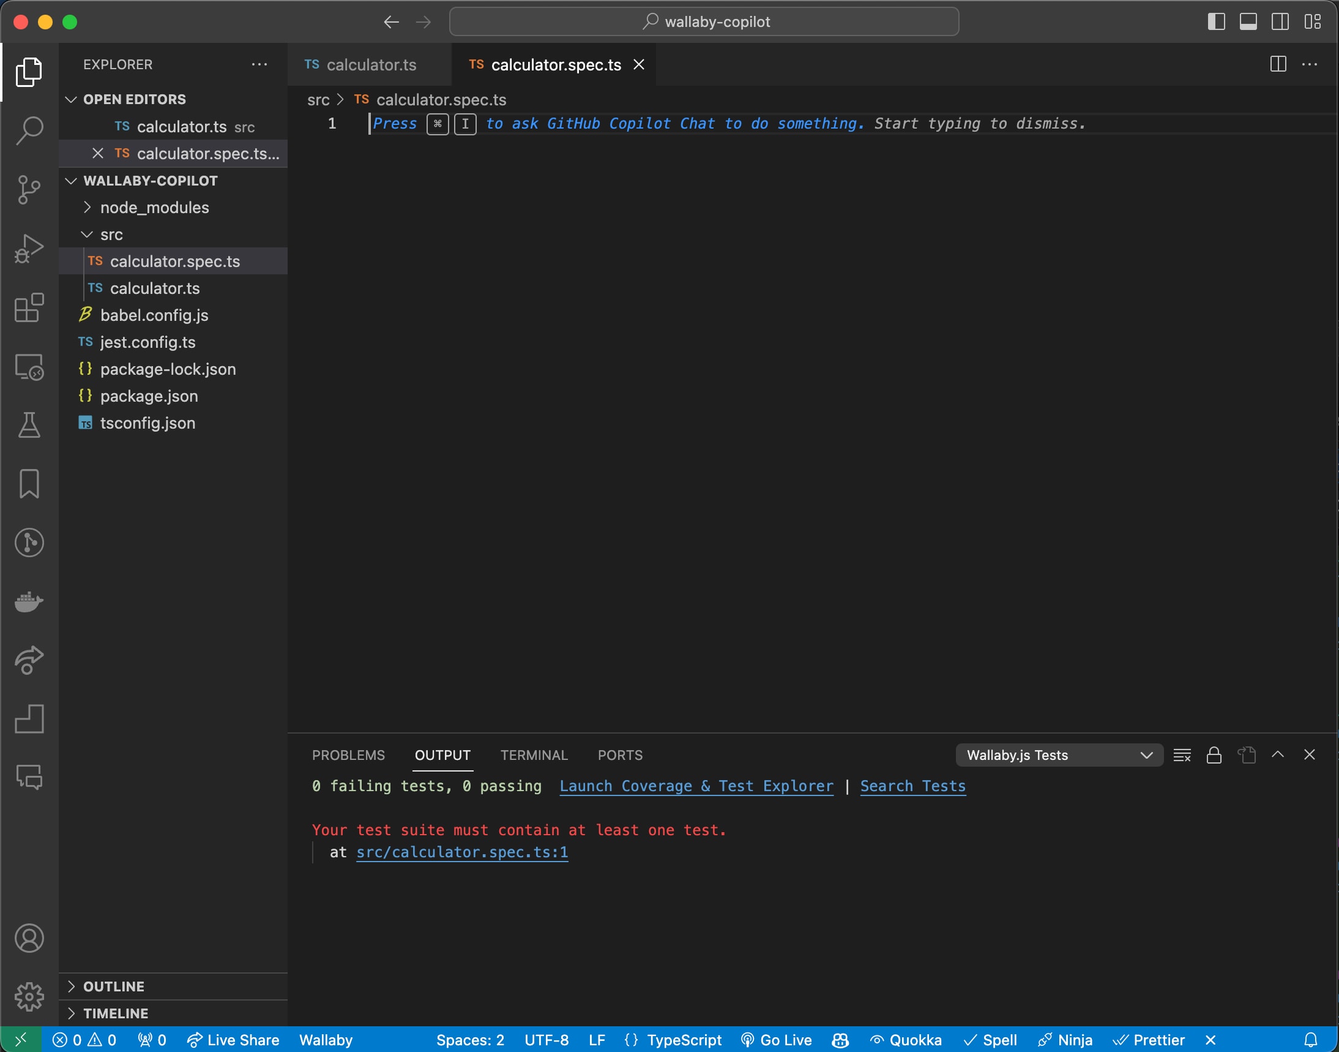Click the Search Tests link
1339x1052 pixels.
point(913,786)
